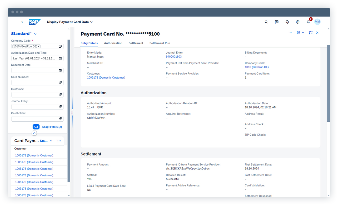
Task: Expand the payment card view to full screen
Action: click(x=311, y=32)
